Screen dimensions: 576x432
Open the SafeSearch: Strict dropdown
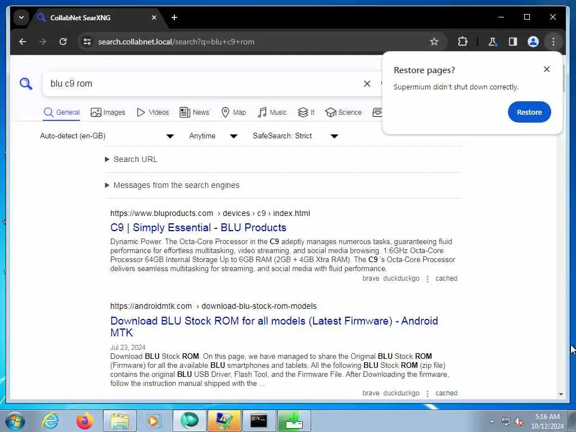coord(295,136)
